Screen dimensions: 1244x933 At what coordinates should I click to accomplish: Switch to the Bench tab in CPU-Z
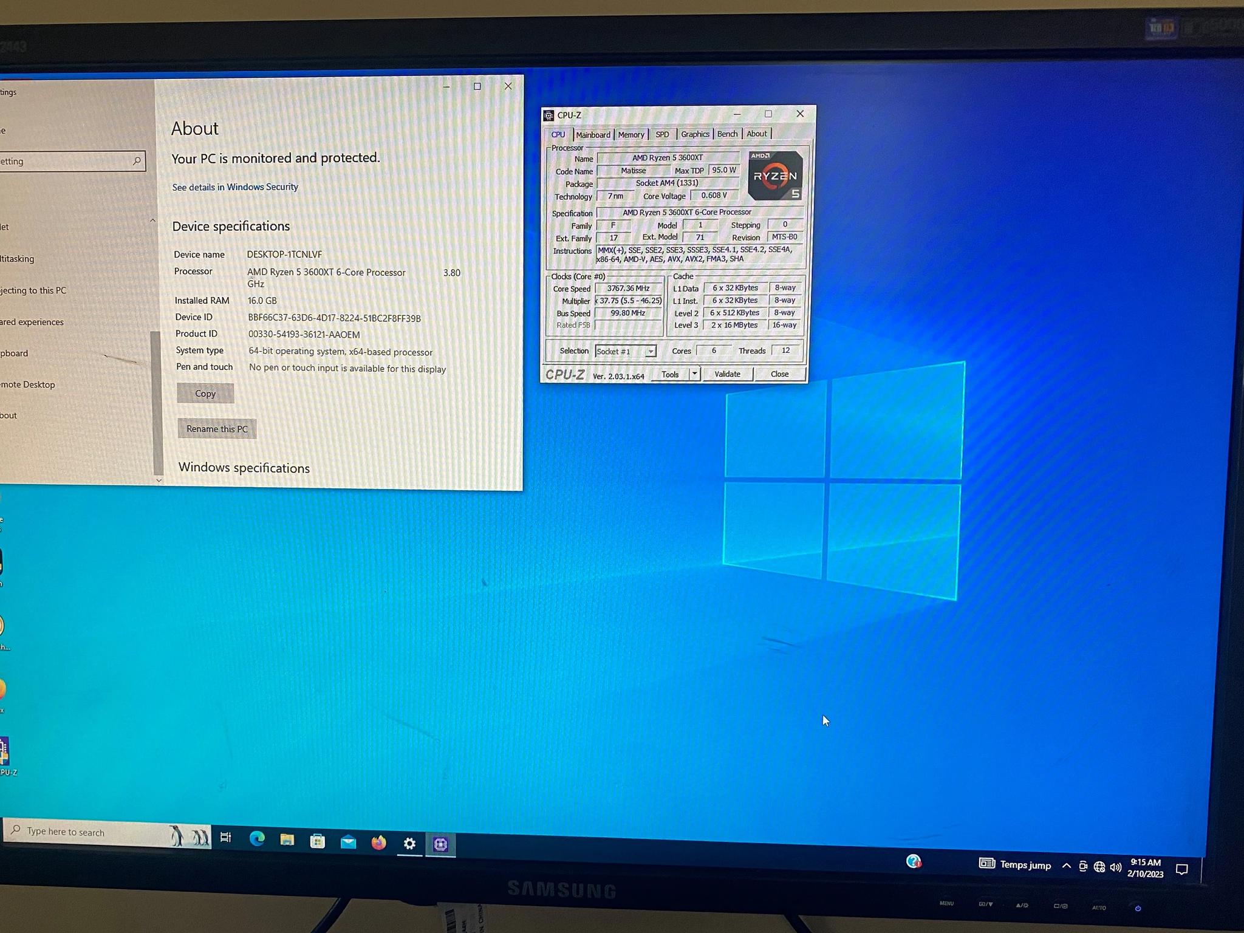click(x=727, y=134)
